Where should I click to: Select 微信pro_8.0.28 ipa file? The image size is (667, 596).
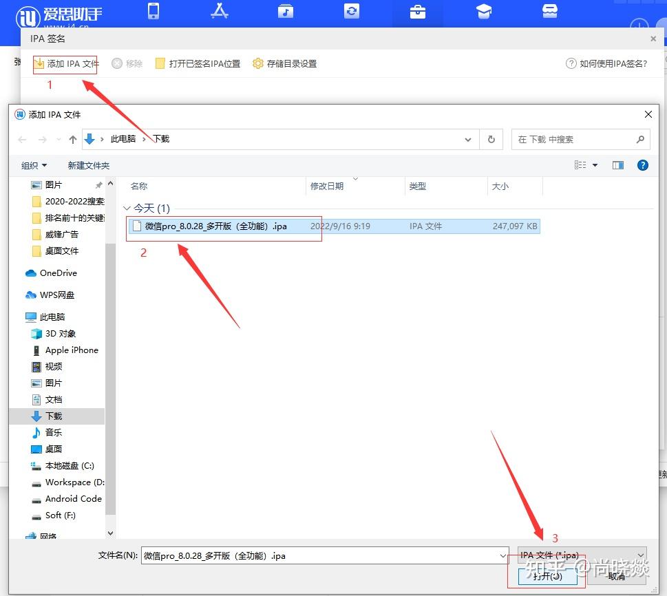click(x=334, y=226)
